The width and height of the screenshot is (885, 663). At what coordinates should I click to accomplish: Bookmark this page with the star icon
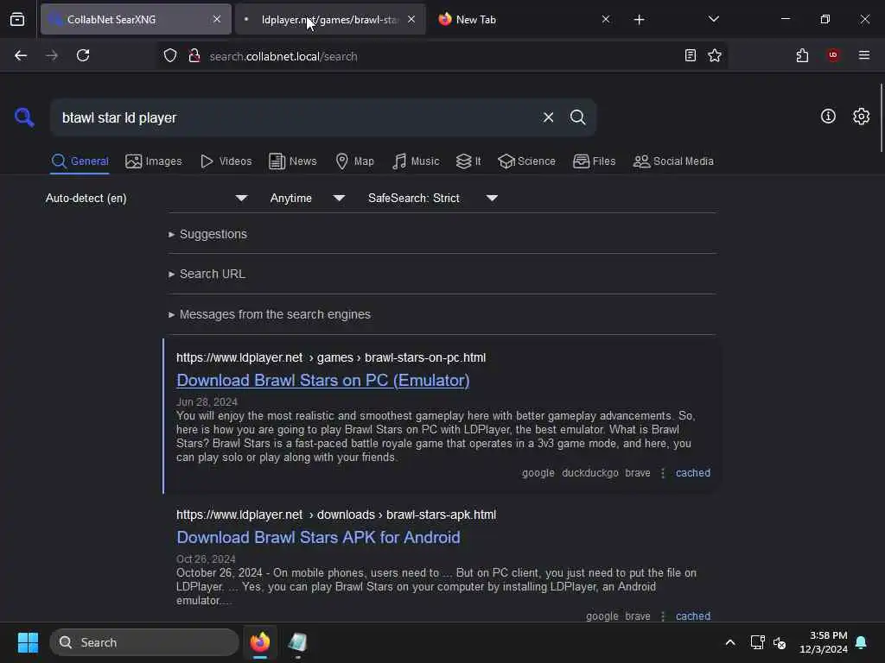click(715, 55)
